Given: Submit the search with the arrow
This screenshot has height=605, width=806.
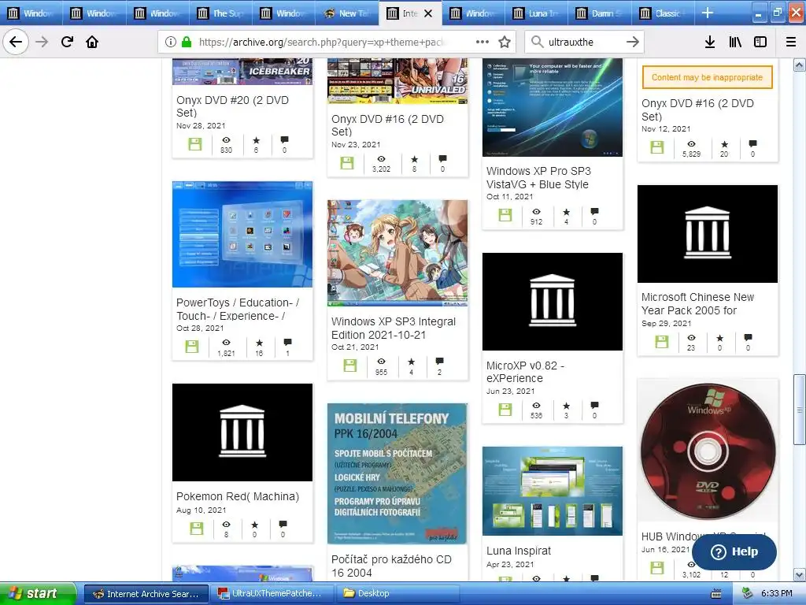Looking at the screenshot, I should (633, 42).
